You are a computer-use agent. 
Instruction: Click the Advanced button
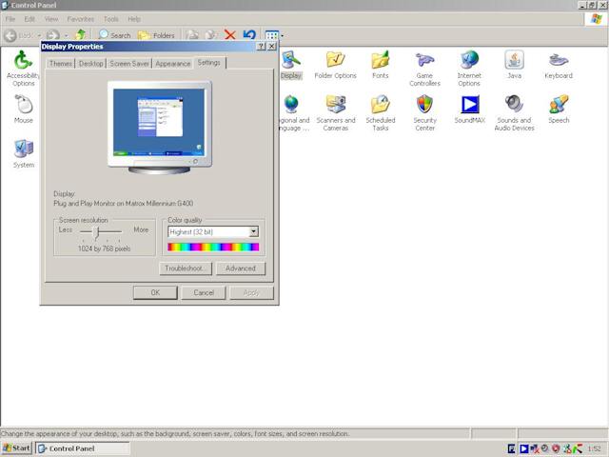[241, 268]
